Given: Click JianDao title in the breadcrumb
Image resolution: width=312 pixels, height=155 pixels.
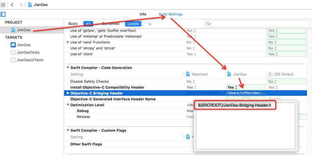Looking at the screenshot, I should [x=41, y=5].
